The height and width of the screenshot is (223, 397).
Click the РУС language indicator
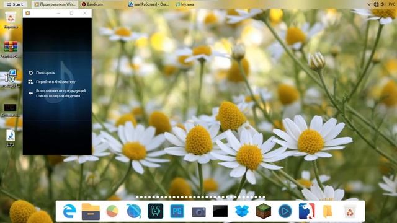click(391, 4)
